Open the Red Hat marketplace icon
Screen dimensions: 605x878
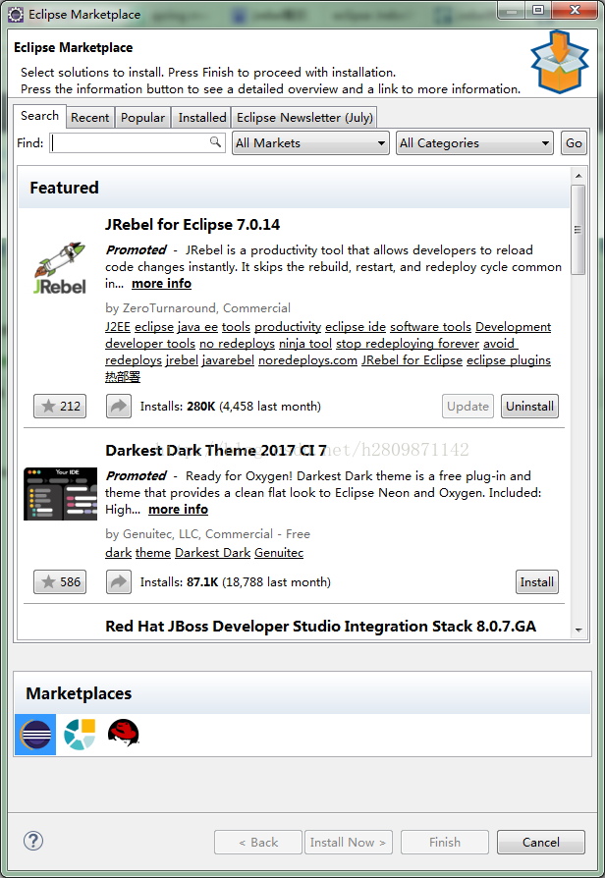coord(123,733)
